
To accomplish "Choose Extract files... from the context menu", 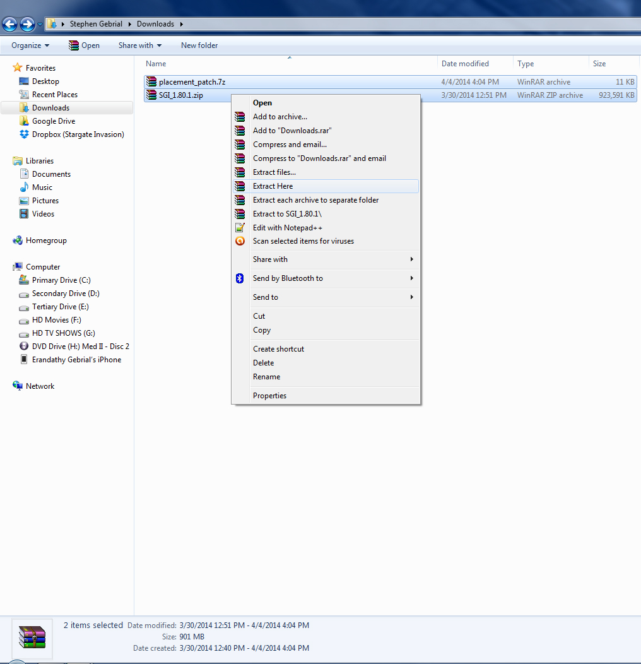I will click(326, 172).
